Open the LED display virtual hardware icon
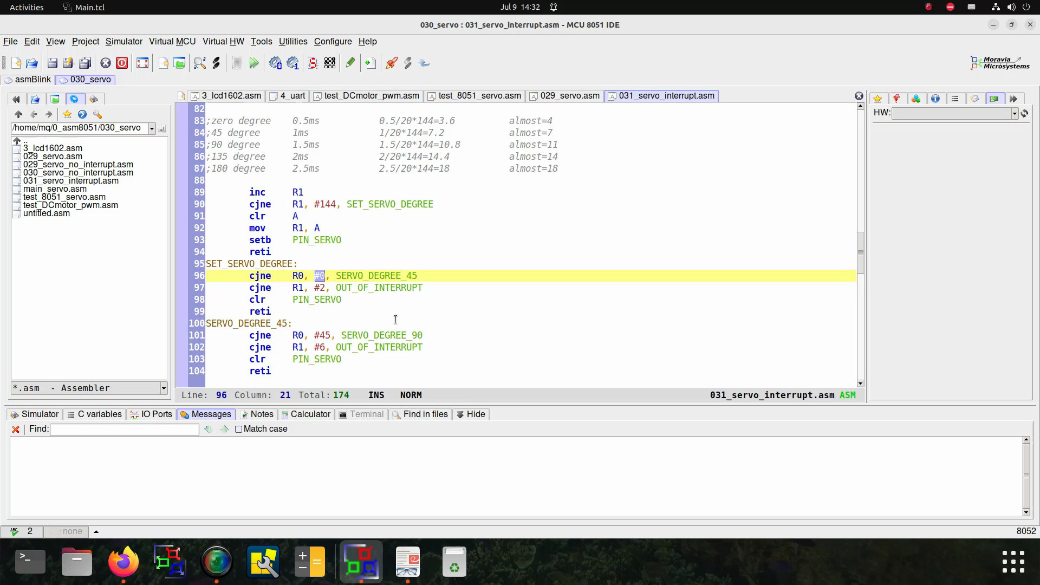The image size is (1040, 585). [313, 63]
